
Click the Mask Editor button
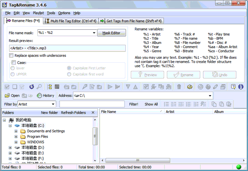click(111, 33)
